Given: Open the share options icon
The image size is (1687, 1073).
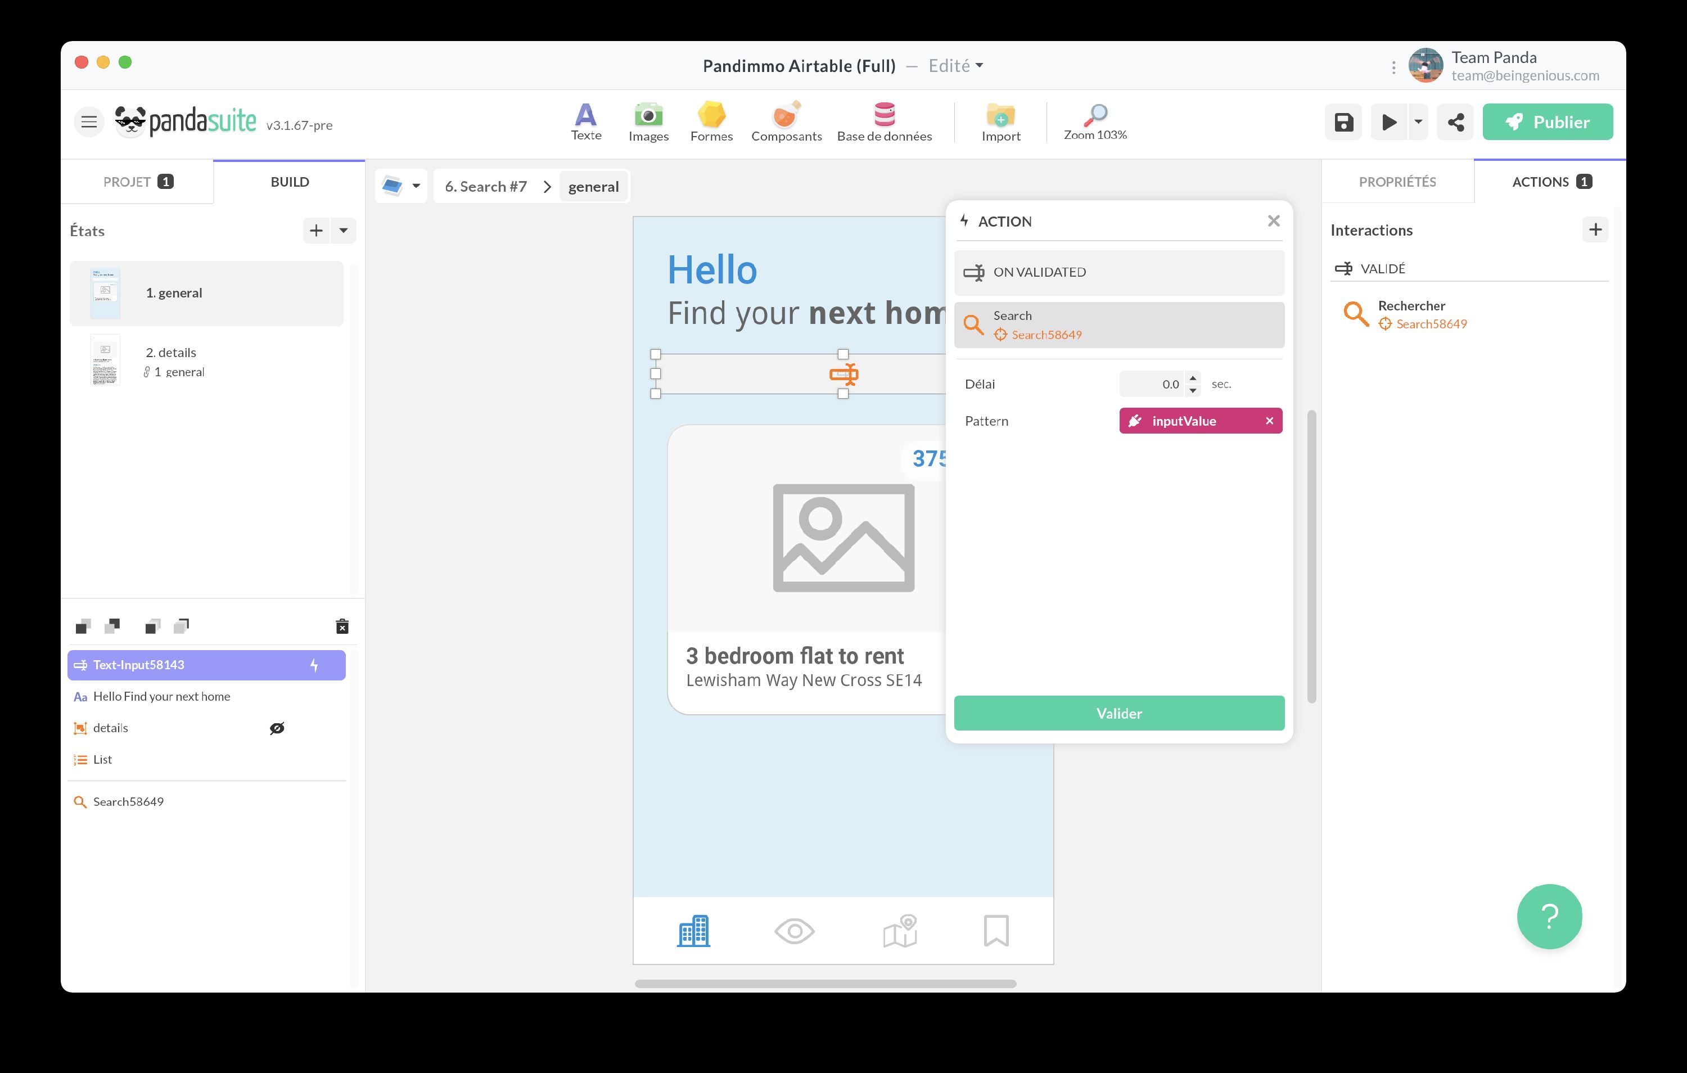Looking at the screenshot, I should point(1455,121).
